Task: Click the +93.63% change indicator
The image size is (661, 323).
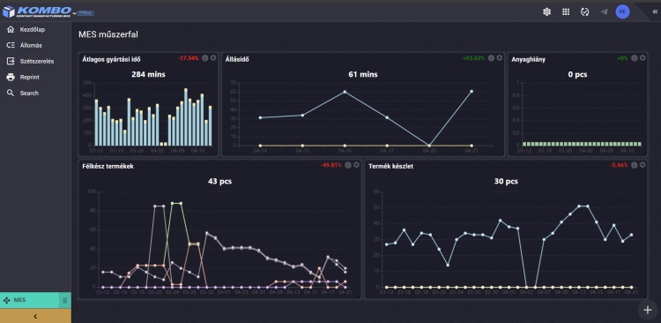Action: pyautogui.click(x=474, y=58)
